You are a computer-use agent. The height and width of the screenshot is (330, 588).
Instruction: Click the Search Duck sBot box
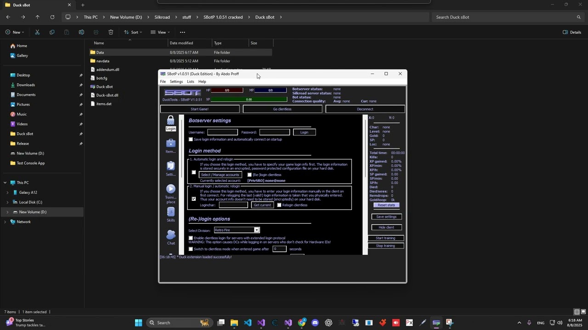(508, 17)
